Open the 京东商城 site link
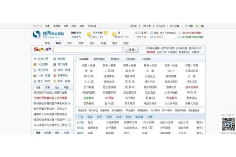Viewport: 236px width, 157px height. (x=129, y=103)
